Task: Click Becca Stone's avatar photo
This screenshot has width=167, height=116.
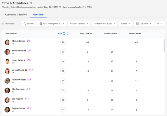Action: tap(7, 71)
